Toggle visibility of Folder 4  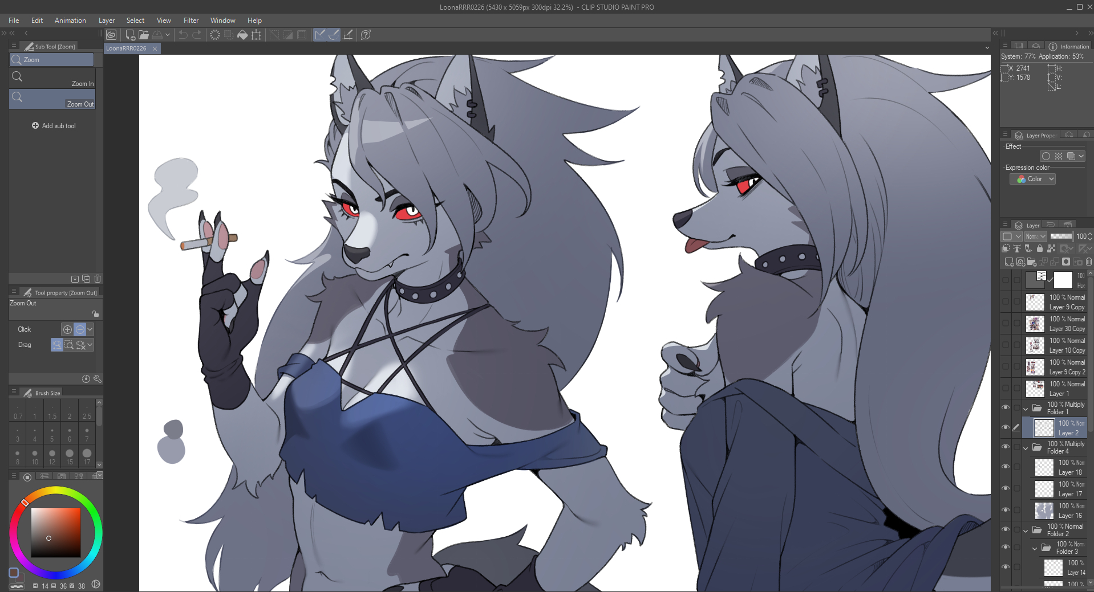[1006, 447]
